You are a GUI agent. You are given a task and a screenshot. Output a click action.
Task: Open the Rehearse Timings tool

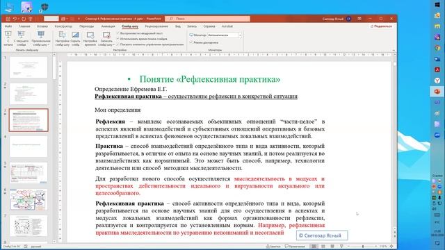point(90,39)
